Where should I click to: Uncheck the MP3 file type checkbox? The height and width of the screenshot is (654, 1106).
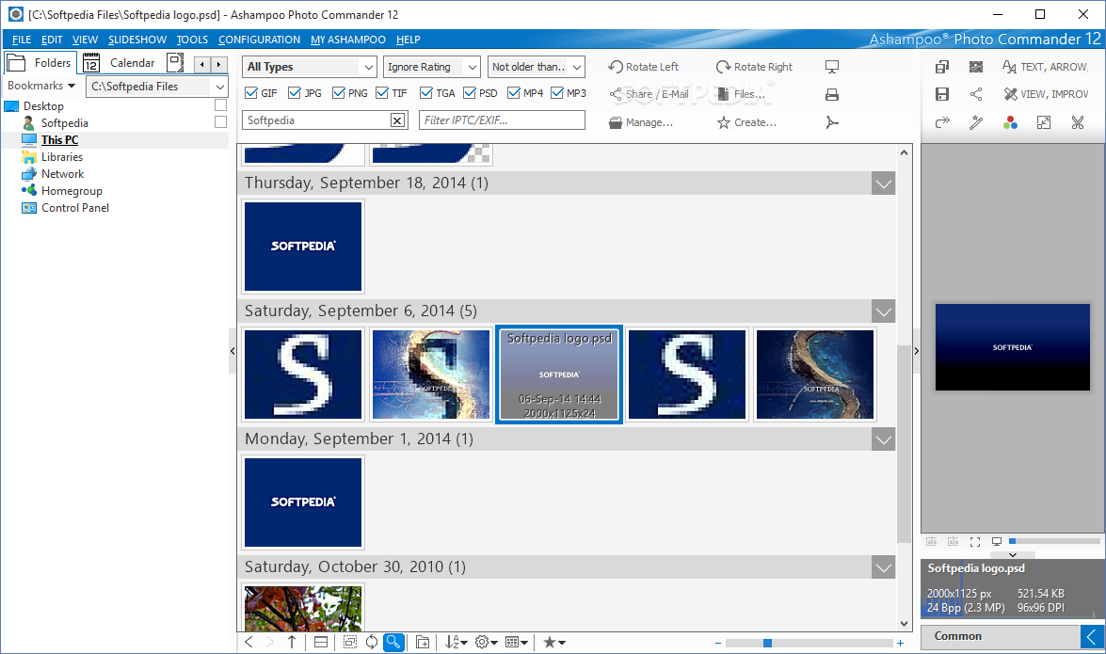tap(557, 93)
